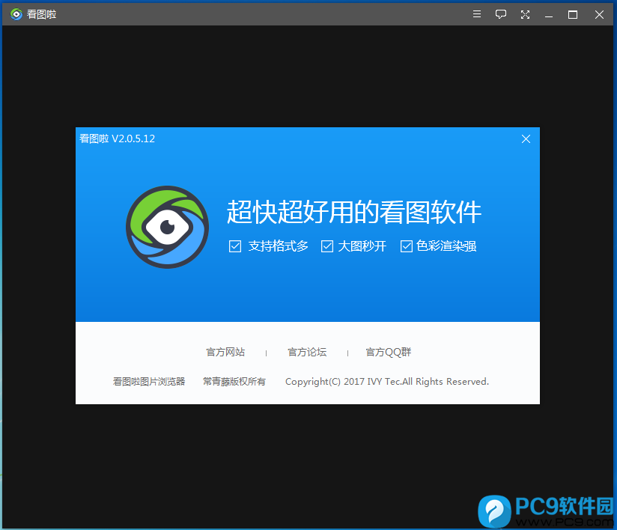Toggle fullscreen with the expand arrows icon
617x530 pixels.
pos(525,15)
